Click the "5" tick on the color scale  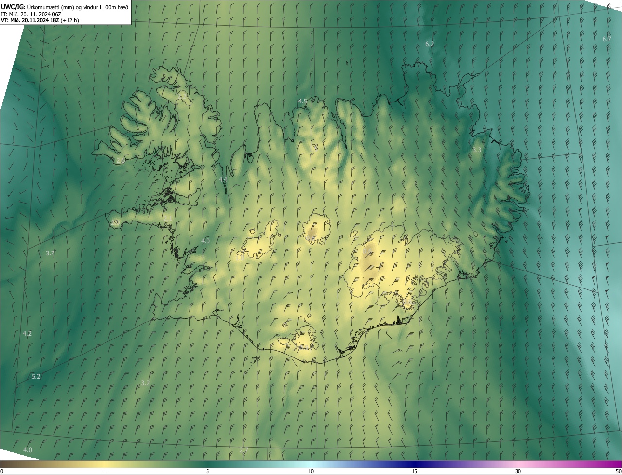click(207, 471)
